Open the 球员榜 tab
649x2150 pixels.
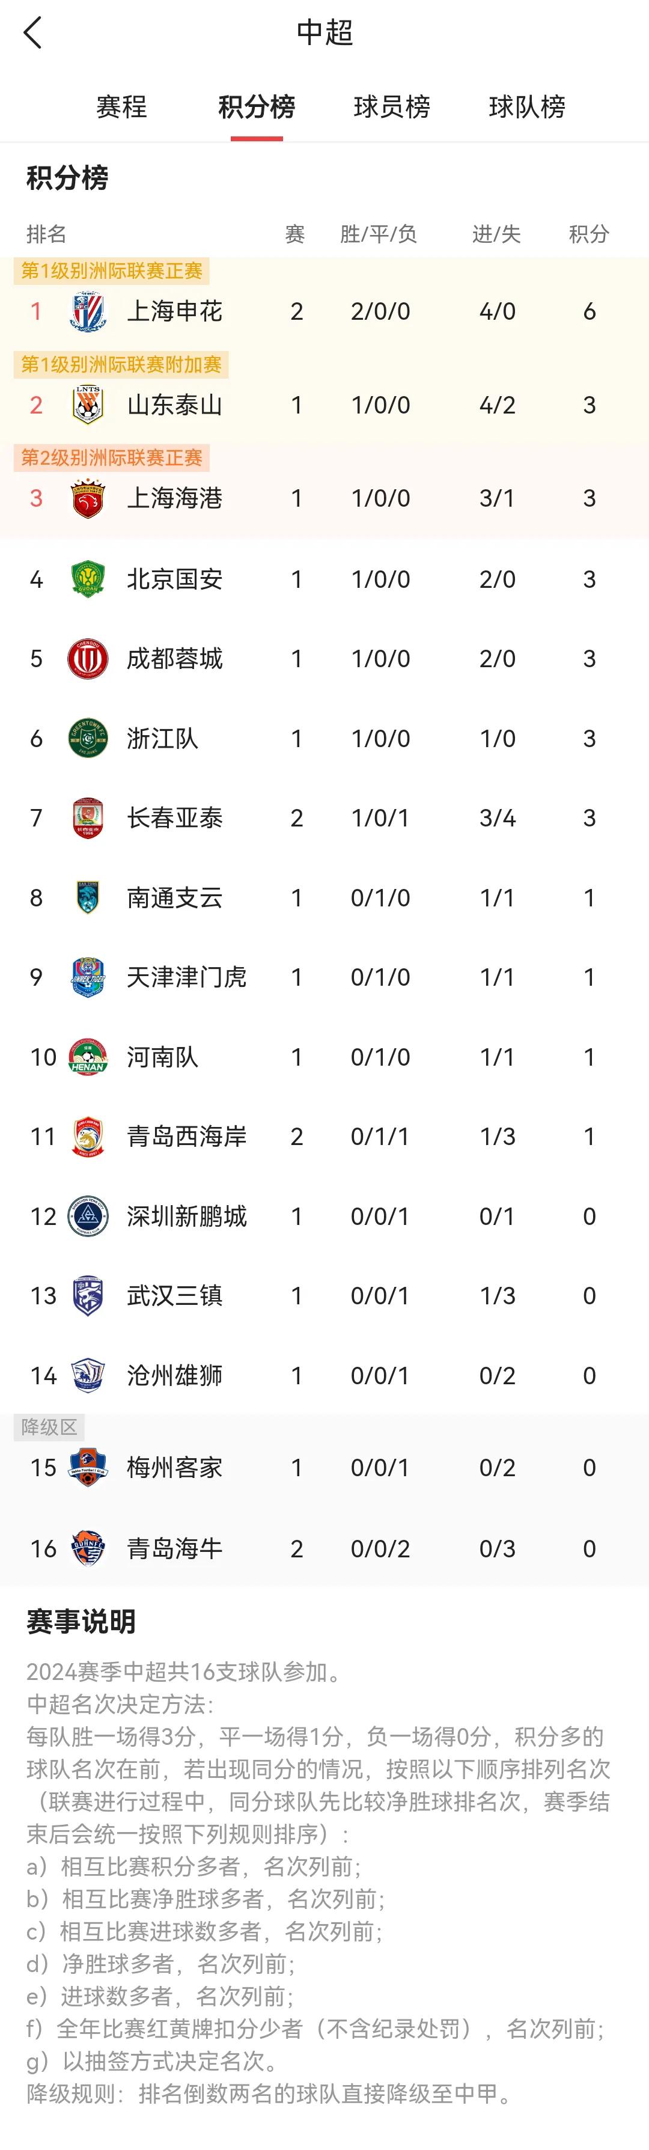click(392, 107)
